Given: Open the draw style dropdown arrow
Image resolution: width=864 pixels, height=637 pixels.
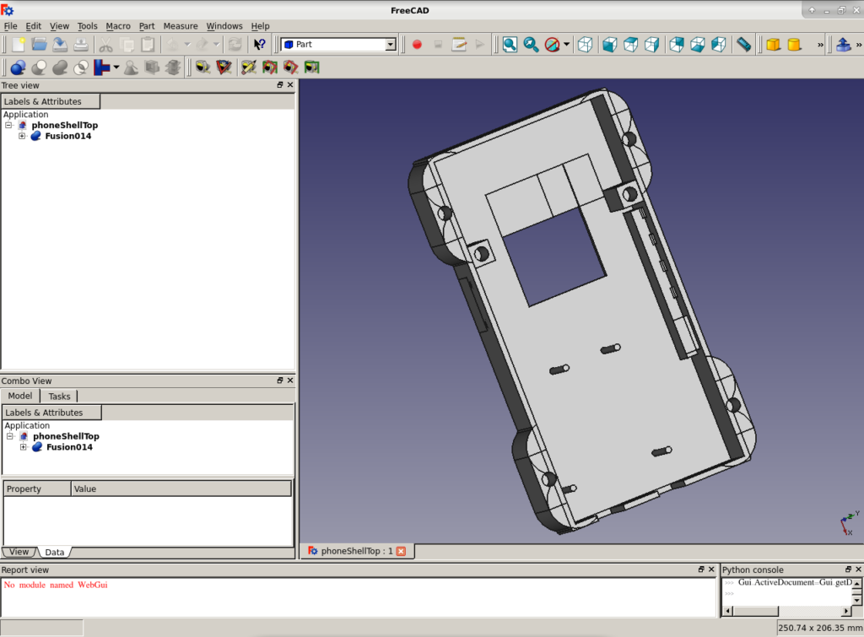Looking at the screenshot, I should (567, 45).
